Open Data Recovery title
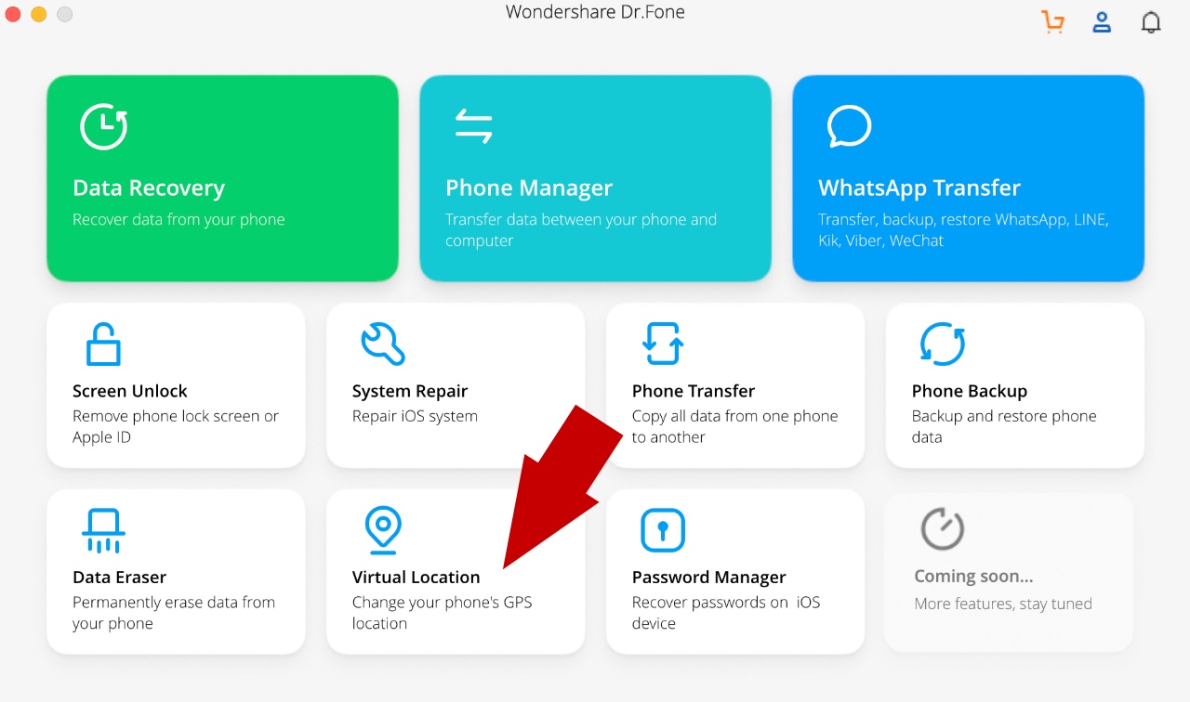Screen dimensions: 1190x702 click(x=149, y=188)
